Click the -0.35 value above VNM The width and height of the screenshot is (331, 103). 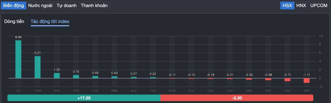pyautogui.click(x=249, y=75)
